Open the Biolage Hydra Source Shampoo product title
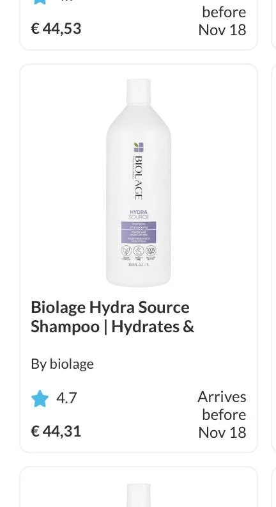The image size is (276, 507). coord(112,317)
